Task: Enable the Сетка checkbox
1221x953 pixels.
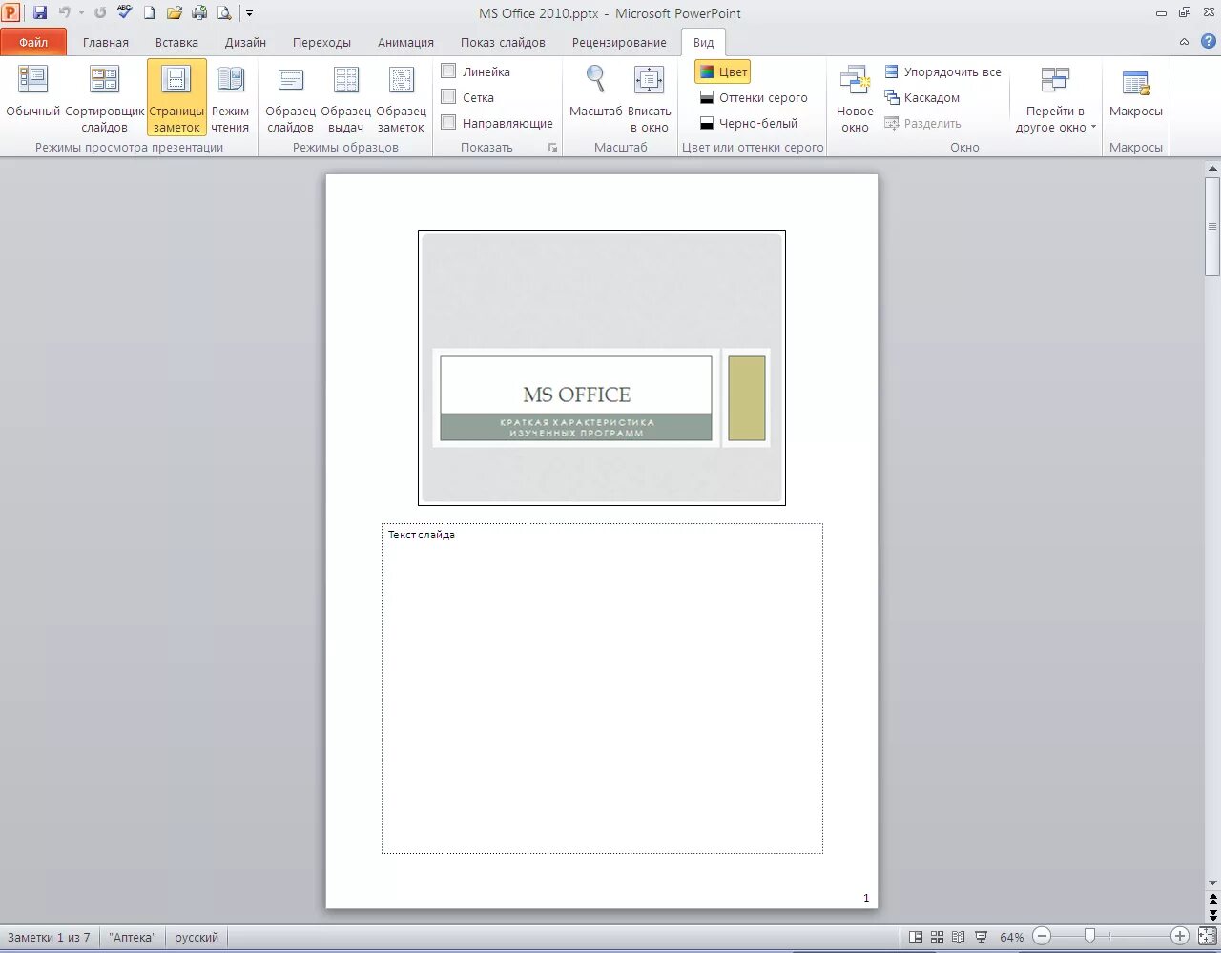Action: pos(448,96)
